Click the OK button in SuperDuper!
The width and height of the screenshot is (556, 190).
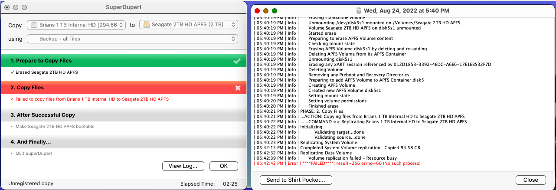223,166
